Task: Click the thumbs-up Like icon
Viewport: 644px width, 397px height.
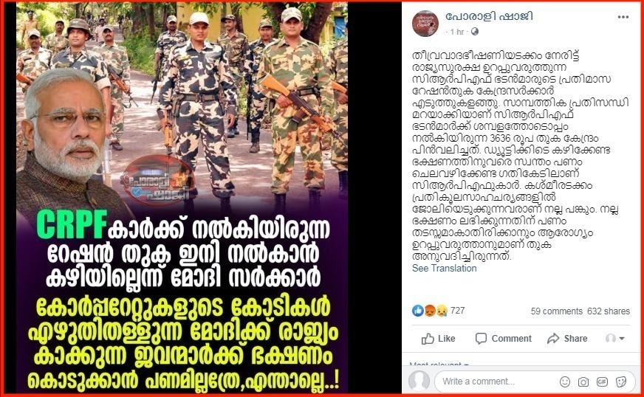Action: tap(428, 339)
